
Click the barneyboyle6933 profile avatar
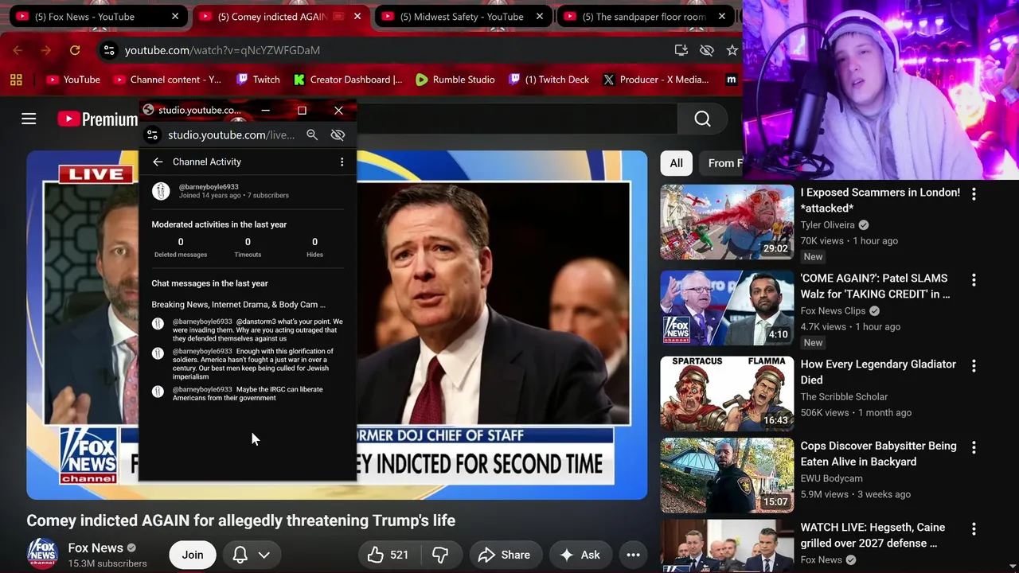click(161, 191)
